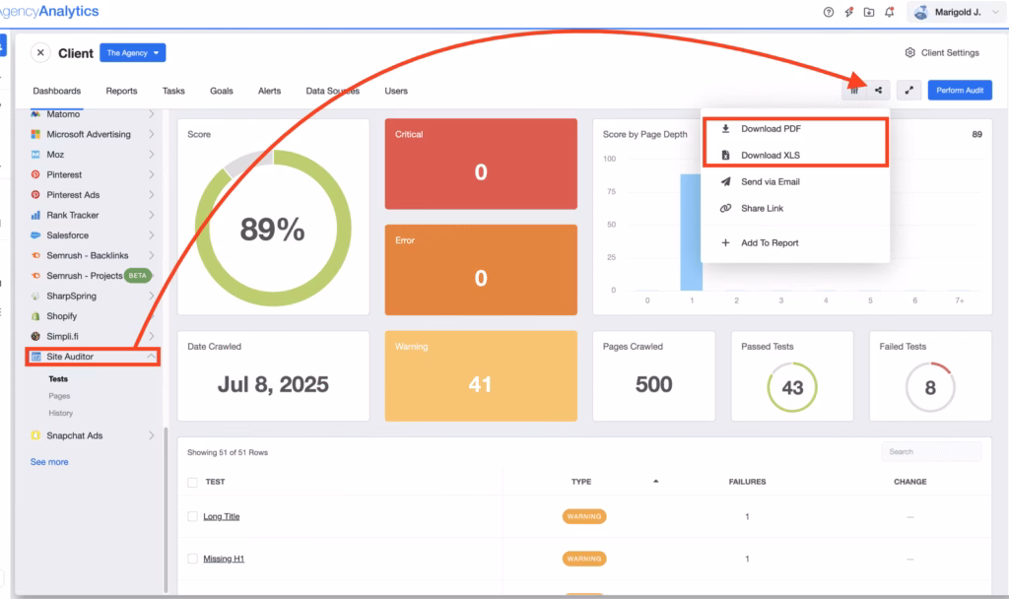Toggle the select-all checkbox next to TEST
Screen dimensions: 1009x599
pos(193,482)
